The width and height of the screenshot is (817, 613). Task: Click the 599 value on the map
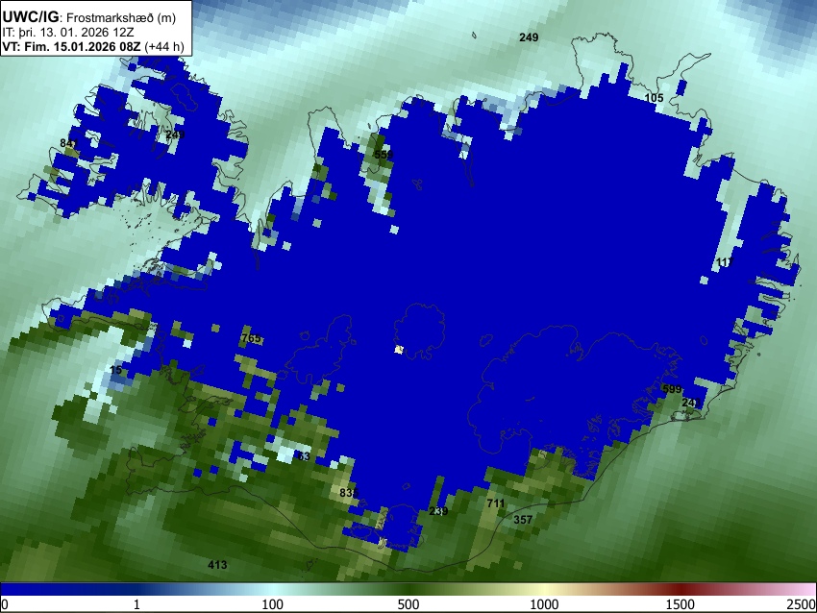[672, 389]
